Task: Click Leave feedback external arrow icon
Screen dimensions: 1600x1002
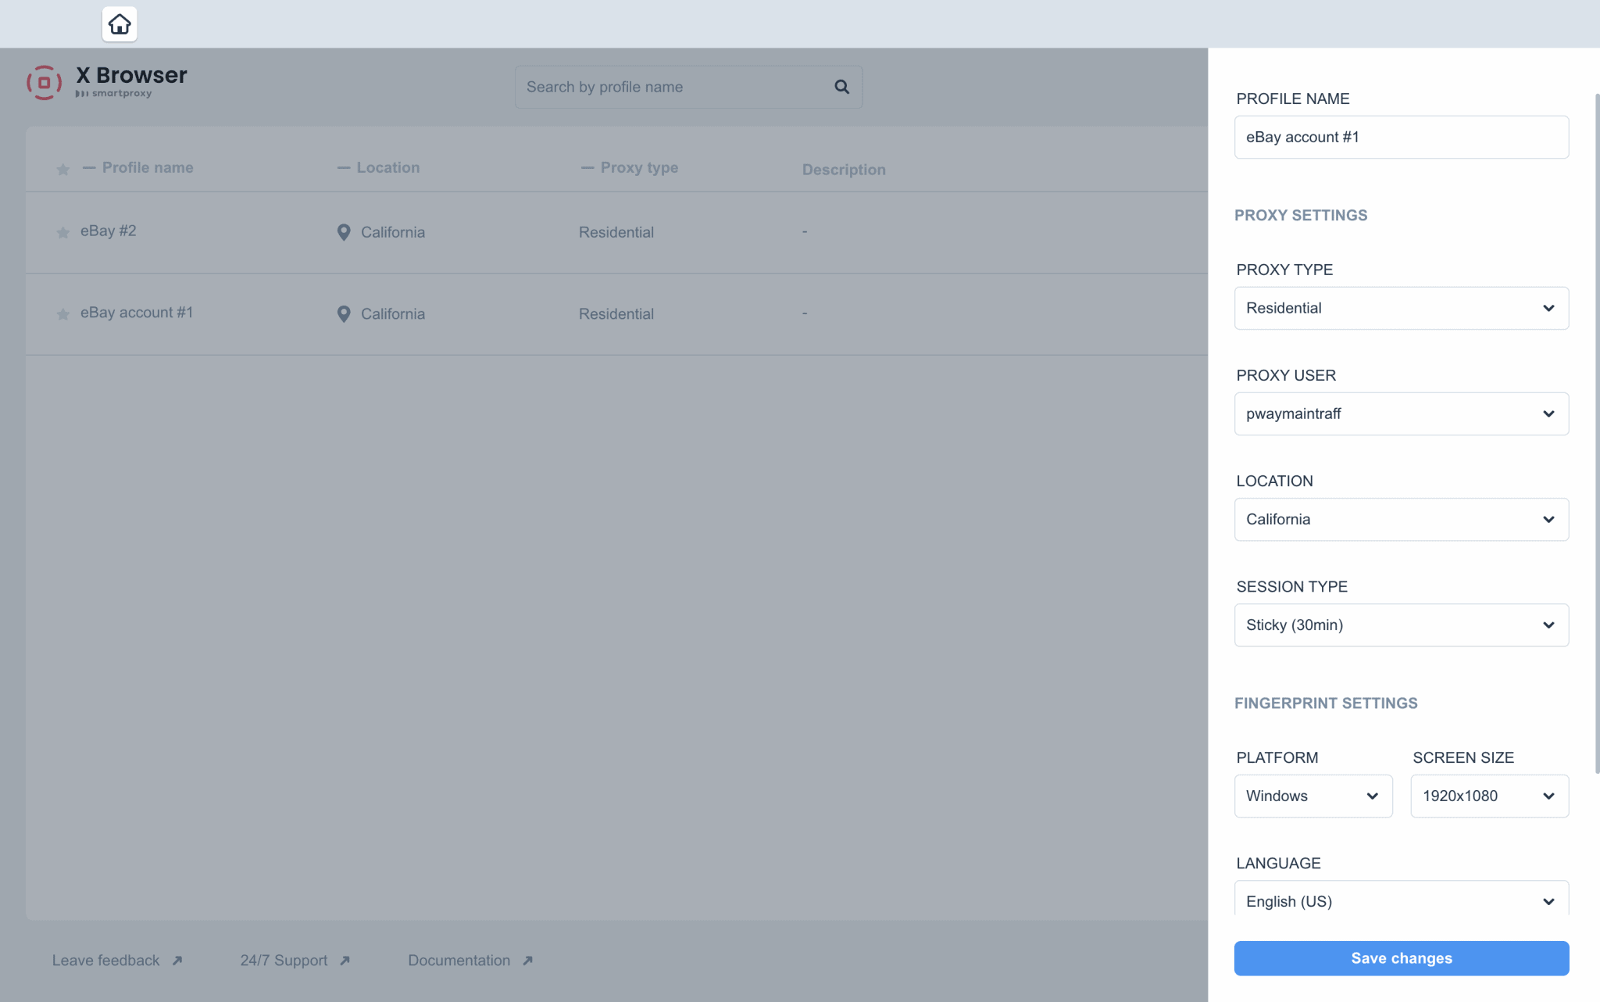Action: pyautogui.click(x=177, y=961)
